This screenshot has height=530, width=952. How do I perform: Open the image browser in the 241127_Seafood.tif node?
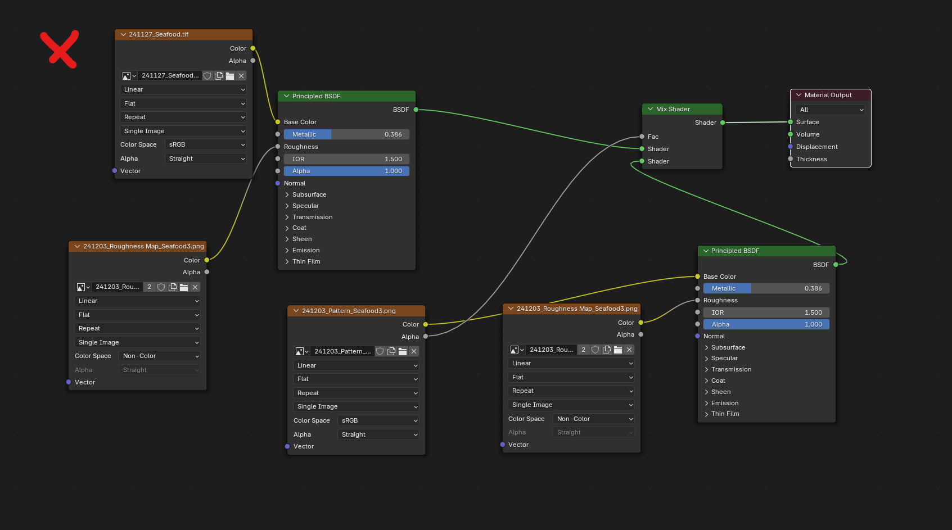point(129,76)
